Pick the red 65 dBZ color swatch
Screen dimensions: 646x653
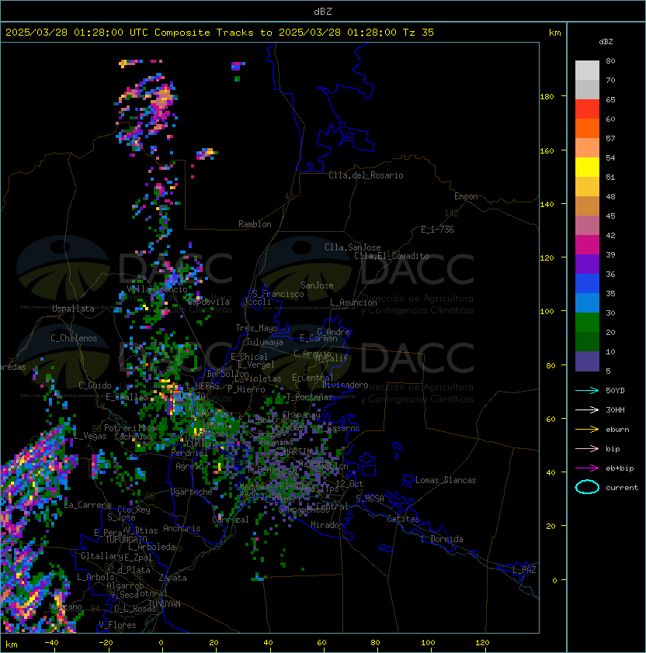point(587,109)
